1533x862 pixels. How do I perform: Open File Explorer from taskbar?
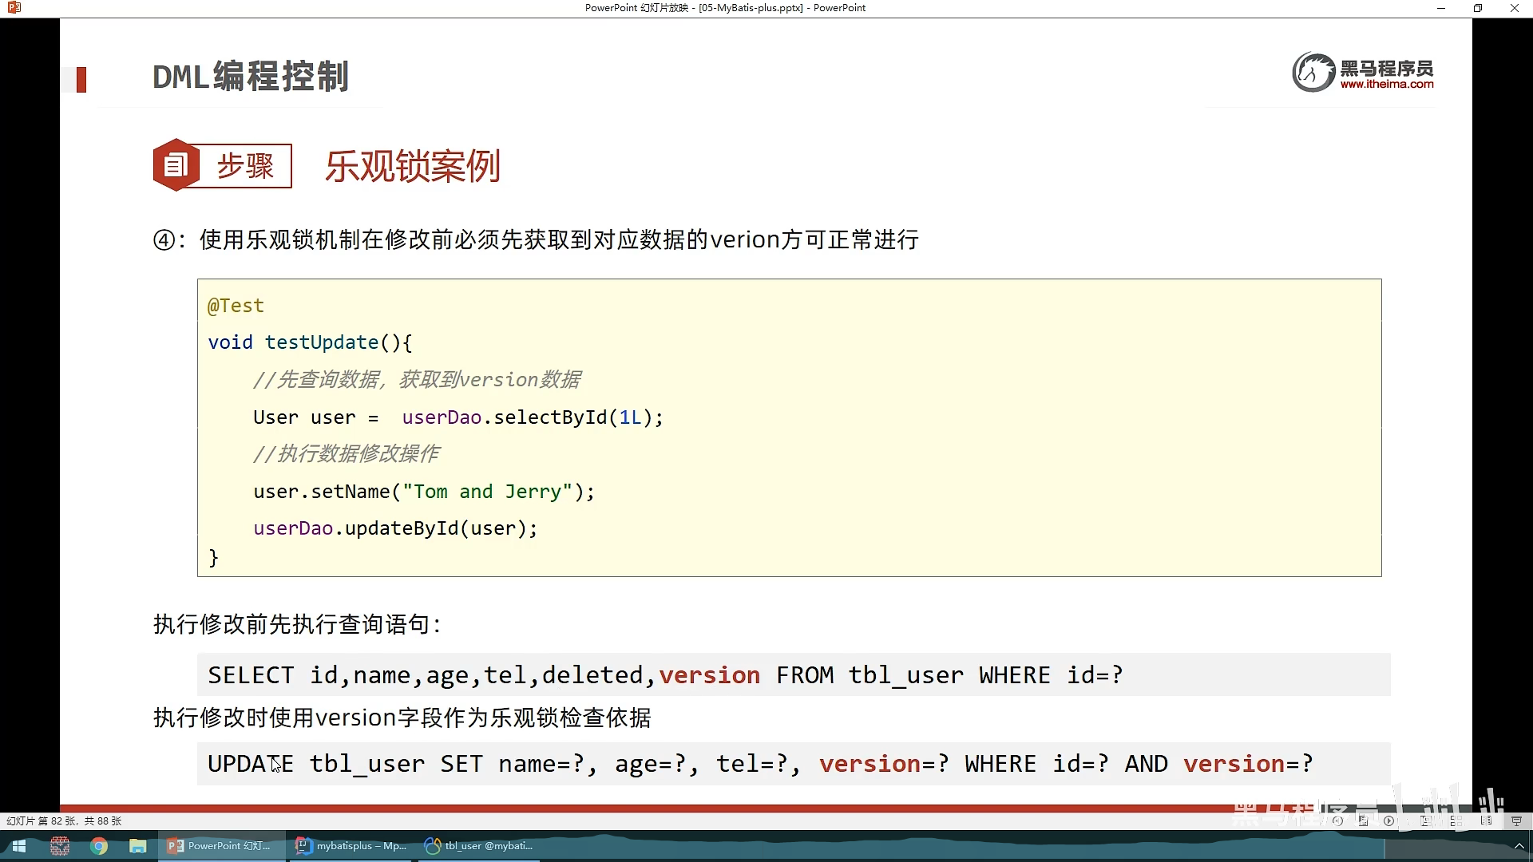pos(138,846)
